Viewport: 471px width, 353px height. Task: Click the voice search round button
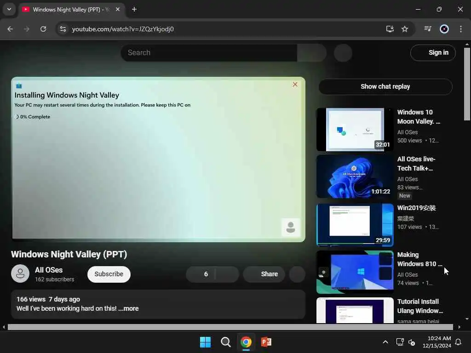coord(343,53)
